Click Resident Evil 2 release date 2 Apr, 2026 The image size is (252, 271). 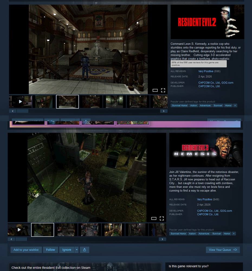tap(205, 77)
